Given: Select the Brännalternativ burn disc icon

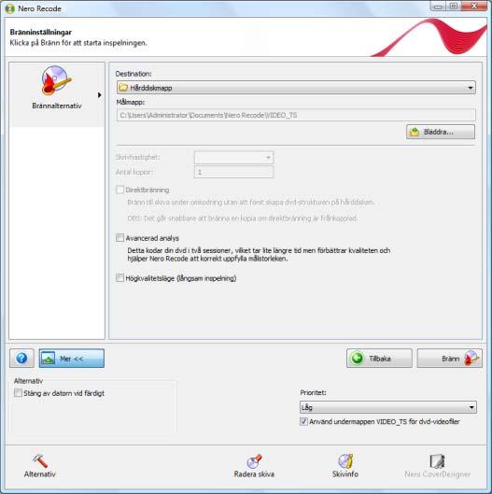Looking at the screenshot, I should [x=56, y=80].
